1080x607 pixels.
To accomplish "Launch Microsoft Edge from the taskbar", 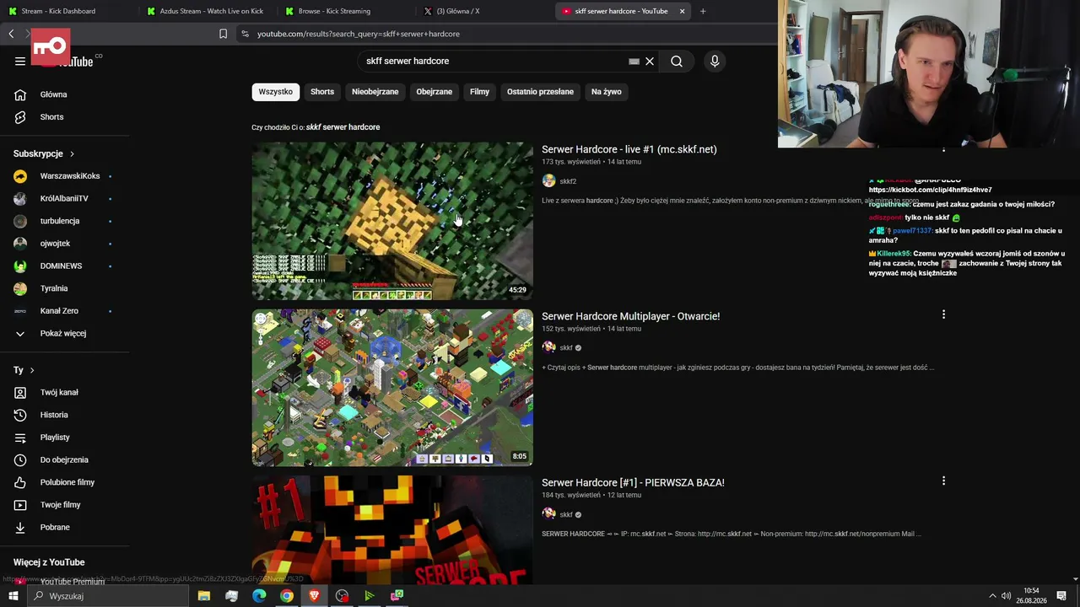I will 259,596.
